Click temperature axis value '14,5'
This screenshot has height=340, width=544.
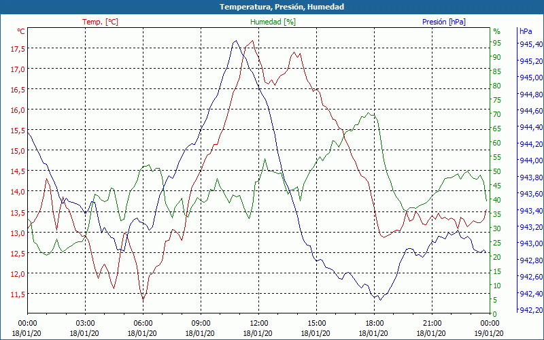18,171
